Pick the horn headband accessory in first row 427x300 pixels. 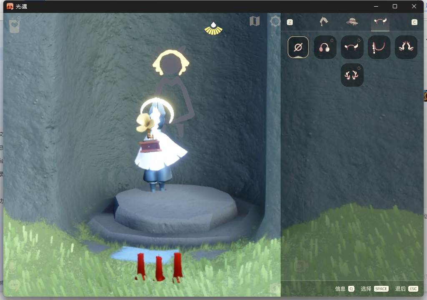[352, 47]
